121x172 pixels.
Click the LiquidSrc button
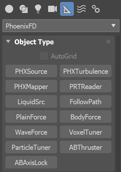[x=31, y=101]
